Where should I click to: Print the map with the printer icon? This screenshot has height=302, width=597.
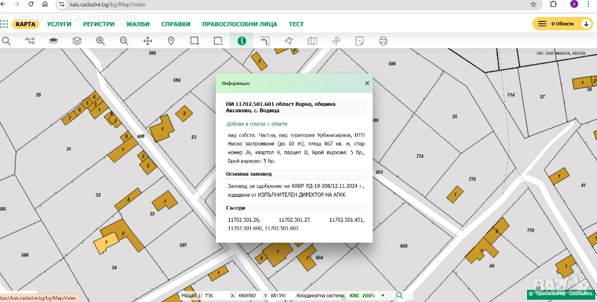pyautogui.click(x=383, y=41)
